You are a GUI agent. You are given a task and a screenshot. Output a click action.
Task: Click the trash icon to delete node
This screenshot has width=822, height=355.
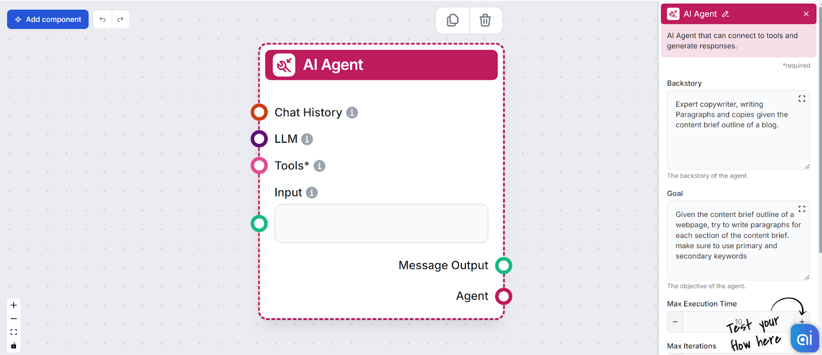(485, 20)
